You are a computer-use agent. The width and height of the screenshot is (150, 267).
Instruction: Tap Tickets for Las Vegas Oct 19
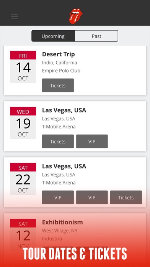(58, 141)
